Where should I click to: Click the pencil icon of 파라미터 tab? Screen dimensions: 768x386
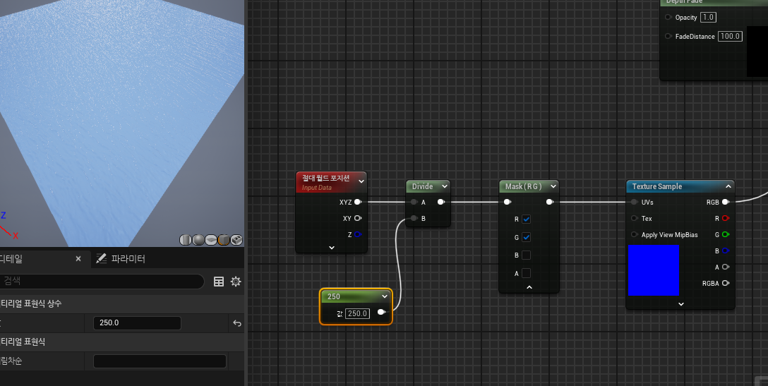click(x=102, y=258)
